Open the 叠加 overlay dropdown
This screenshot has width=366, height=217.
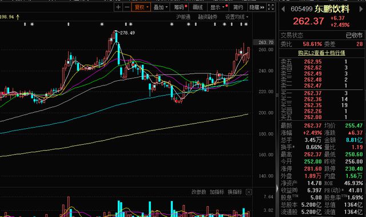[161, 7]
